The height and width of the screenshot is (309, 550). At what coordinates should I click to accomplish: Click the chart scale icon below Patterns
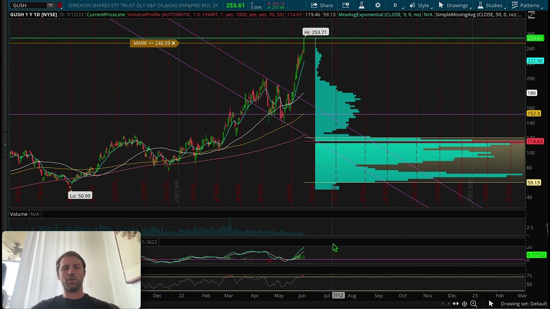click(x=532, y=15)
